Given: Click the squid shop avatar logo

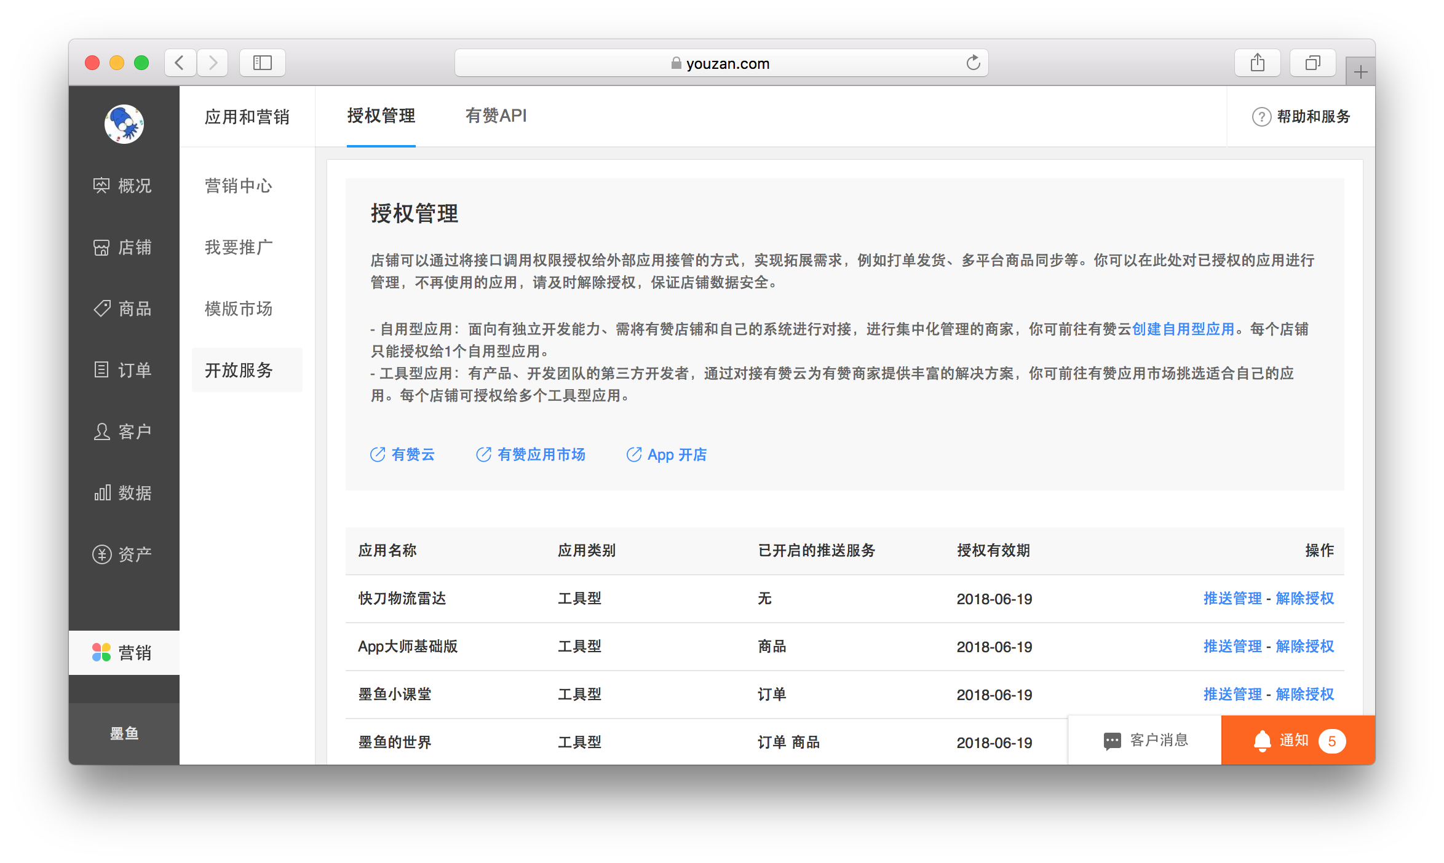Looking at the screenshot, I should [124, 124].
